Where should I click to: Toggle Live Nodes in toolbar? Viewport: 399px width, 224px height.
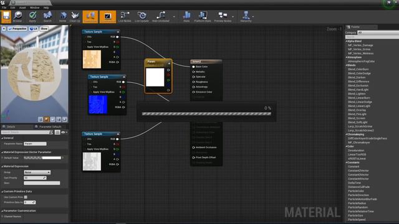pyautogui.click(x=125, y=17)
